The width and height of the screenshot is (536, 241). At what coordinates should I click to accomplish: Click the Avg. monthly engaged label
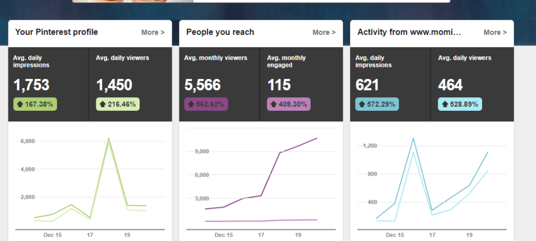286,62
